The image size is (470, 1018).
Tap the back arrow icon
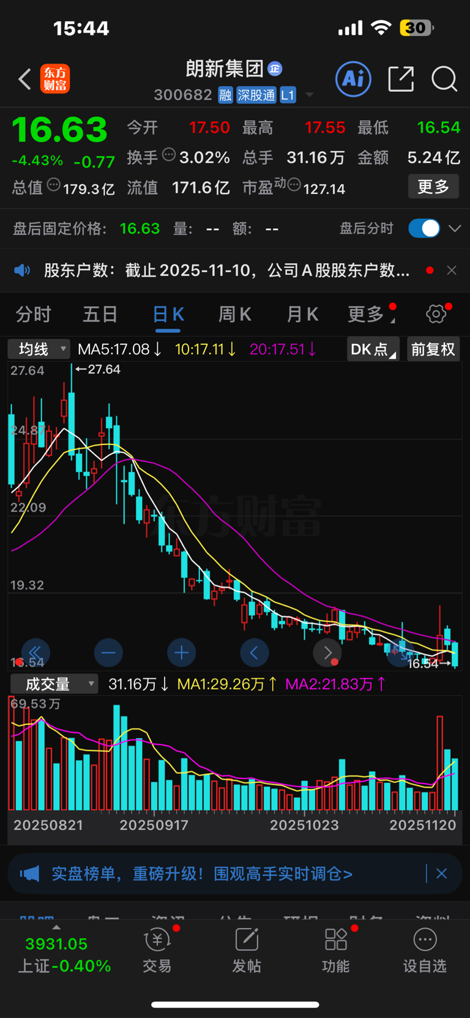[24, 80]
